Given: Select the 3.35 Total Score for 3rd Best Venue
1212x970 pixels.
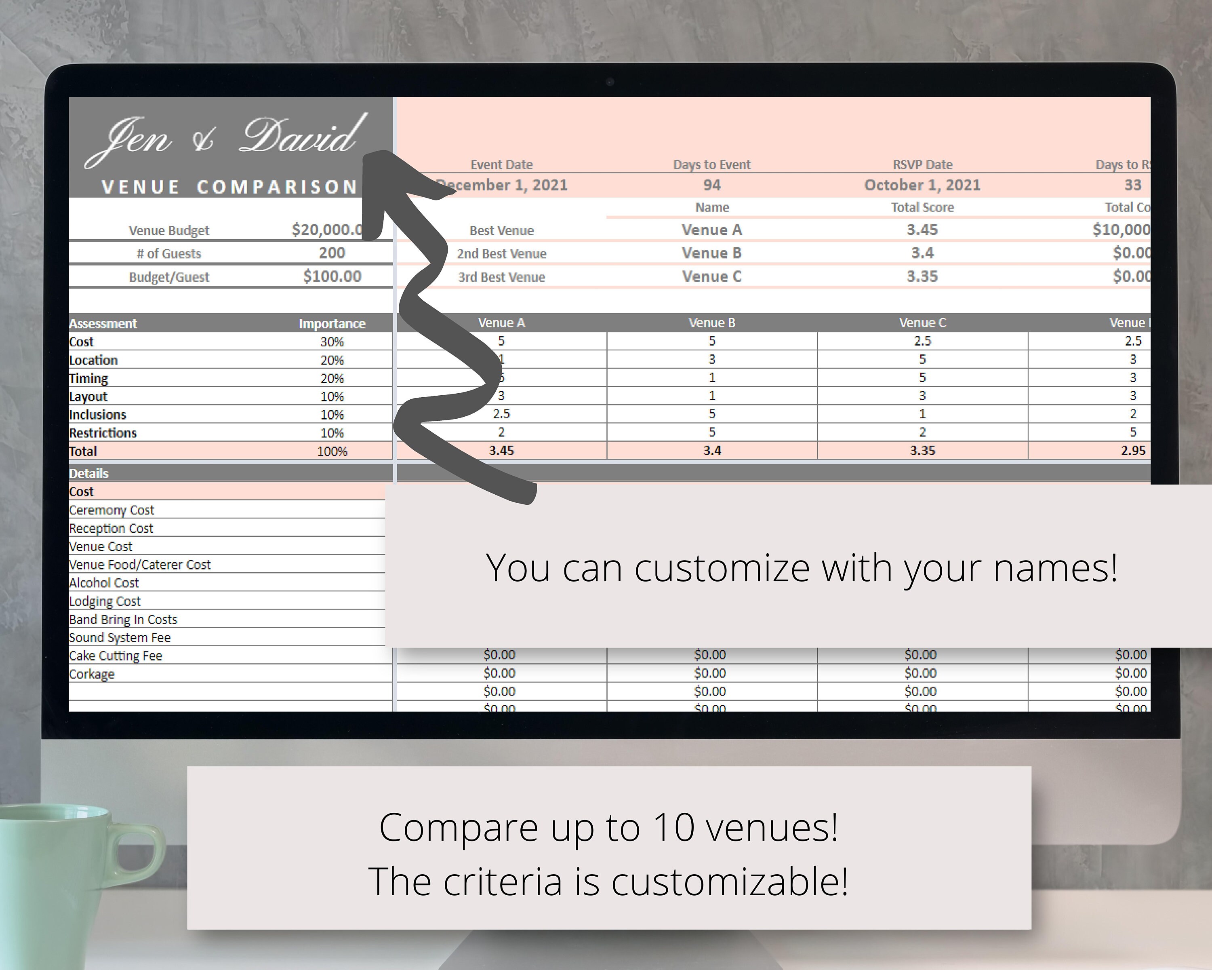Looking at the screenshot, I should point(922,276).
